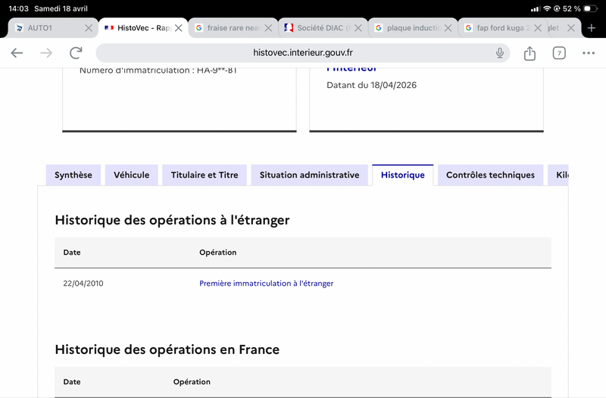Add a new browser tab
This screenshot has width=606, height=398.
coord(591,28)
